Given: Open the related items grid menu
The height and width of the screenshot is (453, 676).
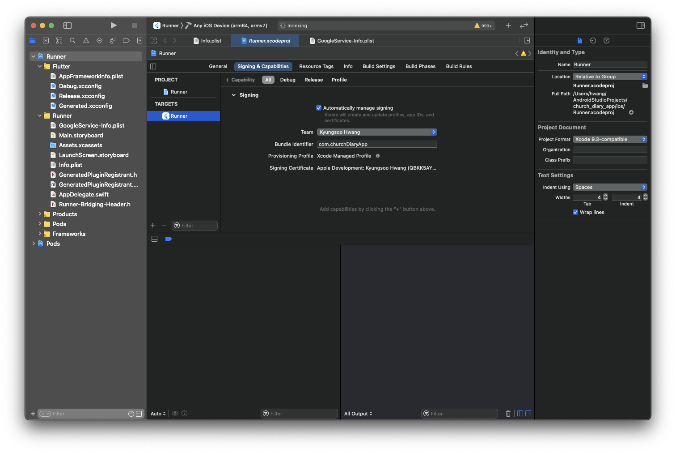Looking at the screenshot, I should coord(153,40).
